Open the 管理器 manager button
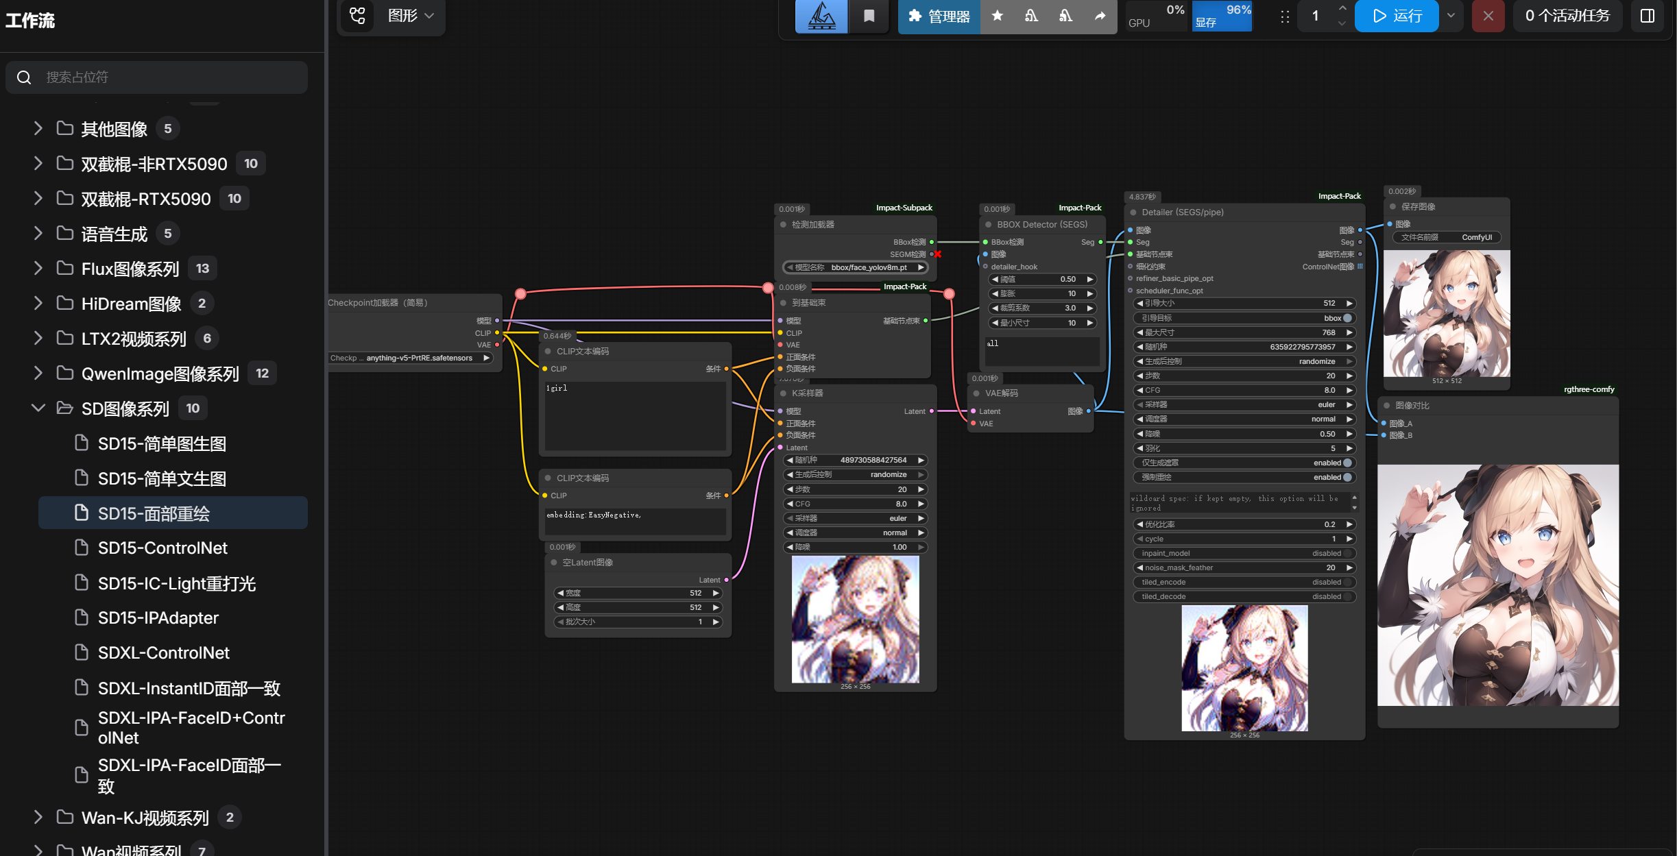1677x856 pixels. click(939, 16)
